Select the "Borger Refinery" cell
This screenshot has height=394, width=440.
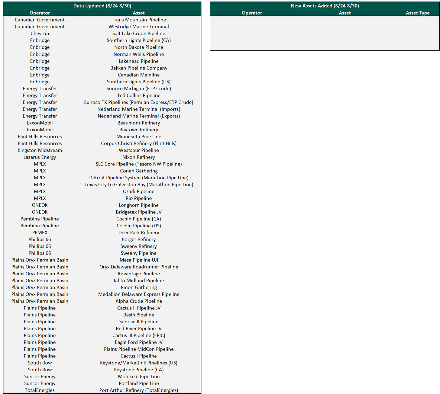point(139,240)
